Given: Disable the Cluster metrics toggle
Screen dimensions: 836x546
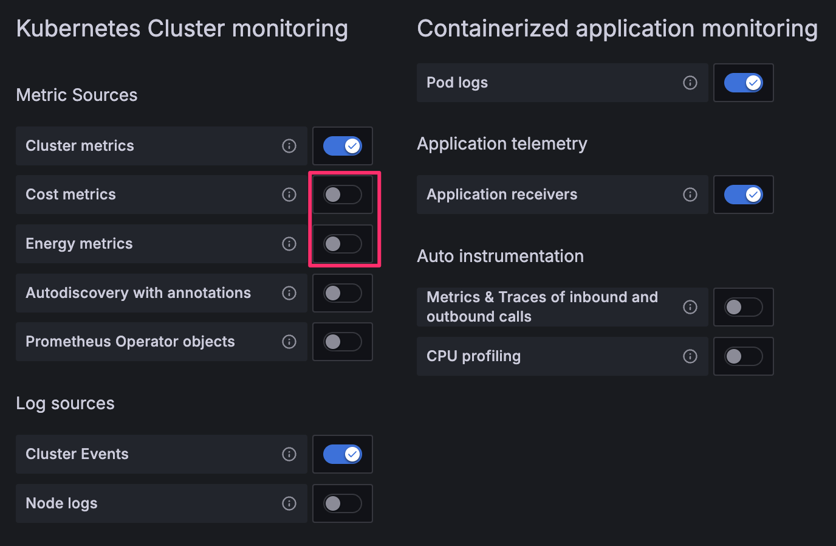Looking at the screenshot, I should [x=343, y=146].
